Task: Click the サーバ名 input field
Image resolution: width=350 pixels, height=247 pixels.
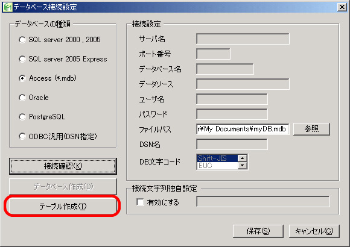Action: [243, 39]
